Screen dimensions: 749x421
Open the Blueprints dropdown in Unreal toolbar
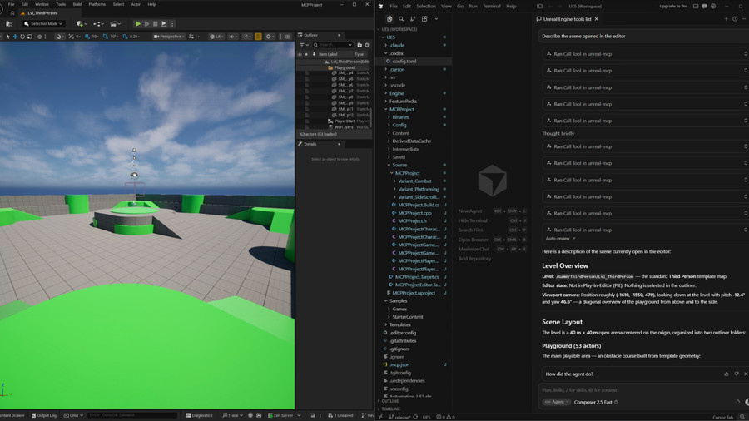pyautogui.click(x=98, y=23)
